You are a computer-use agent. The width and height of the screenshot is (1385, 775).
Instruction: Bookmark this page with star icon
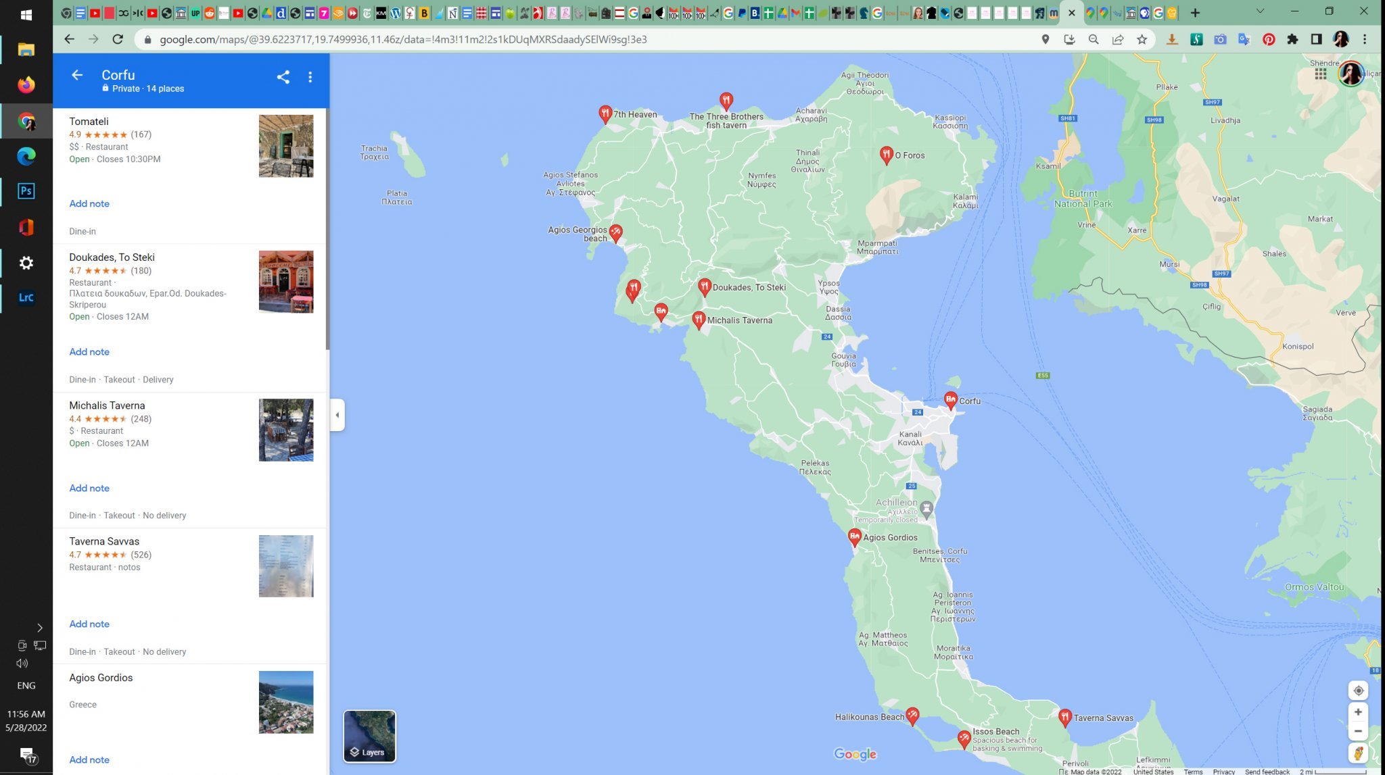1142,39
